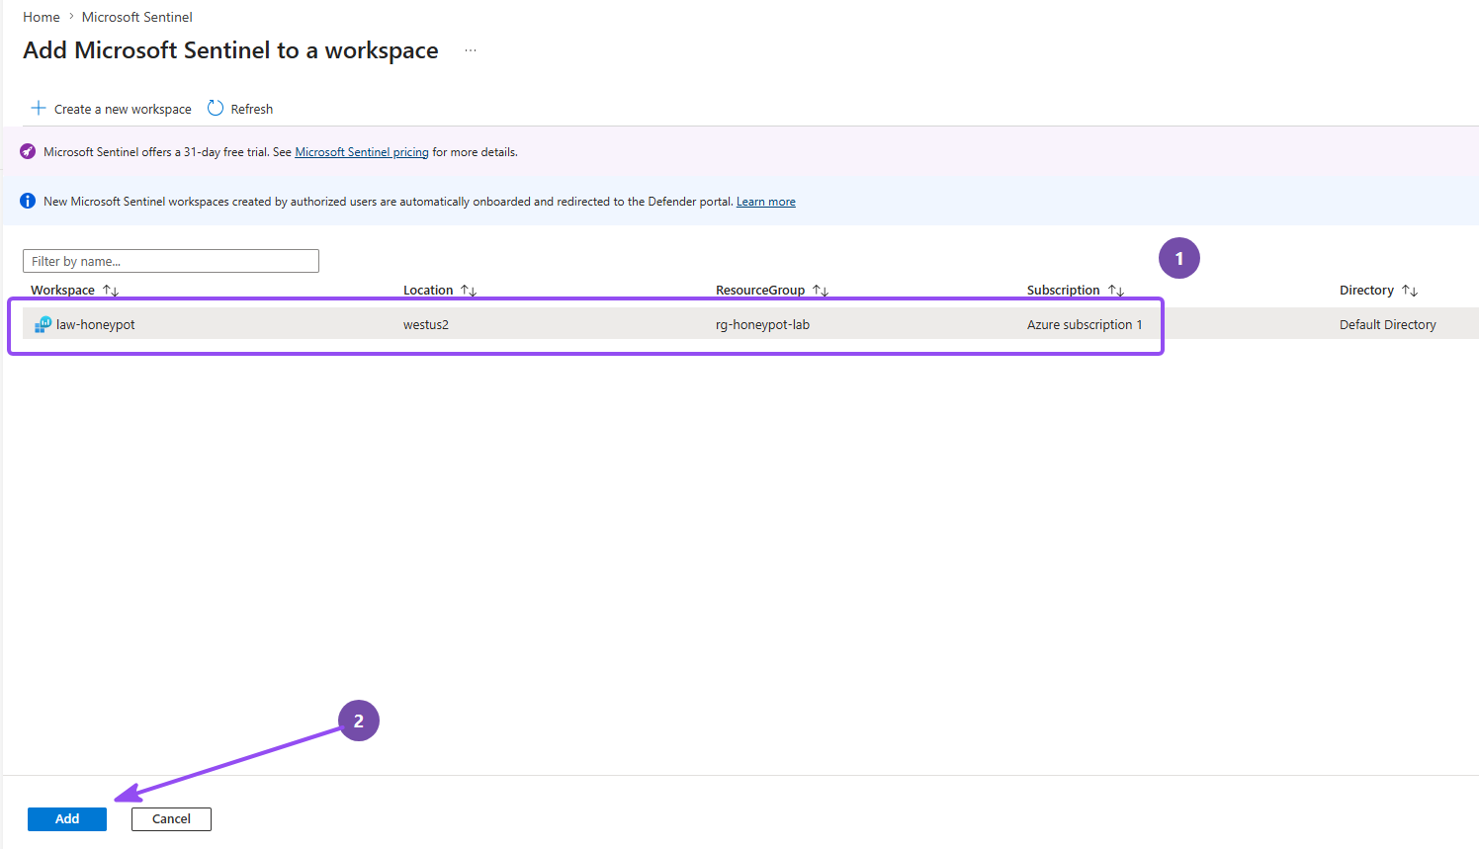Click Create a new workspace label

click(123, 109)
